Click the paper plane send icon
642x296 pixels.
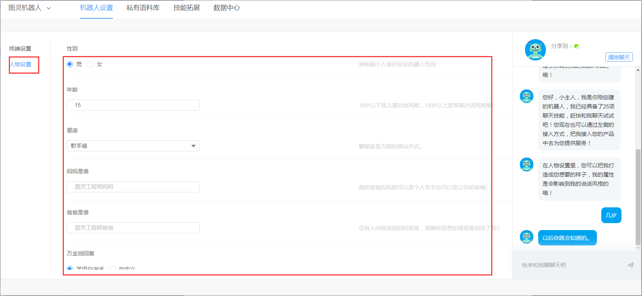coord(630,265)
